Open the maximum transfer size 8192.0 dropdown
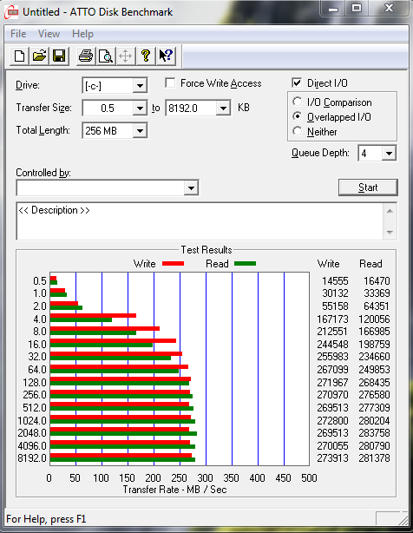Viewport: 413px width, 533px height. (x=223, y=109)
